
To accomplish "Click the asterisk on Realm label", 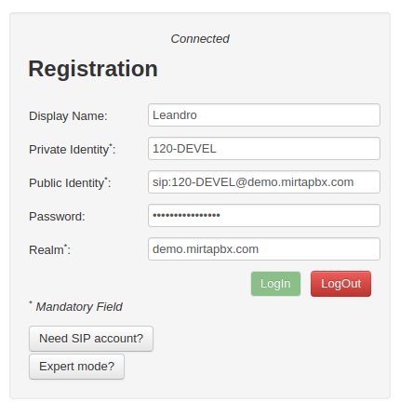I will pos(66,246).
